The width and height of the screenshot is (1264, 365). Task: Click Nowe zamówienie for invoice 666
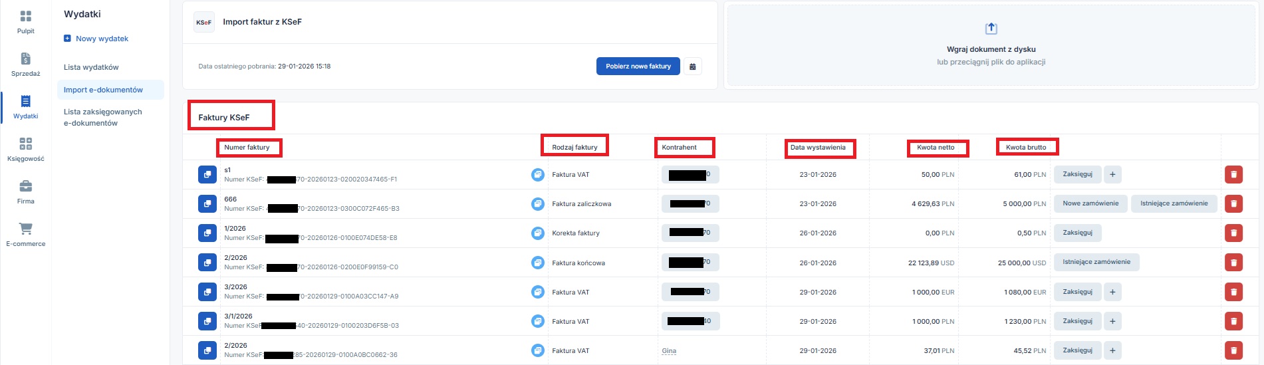1090,203
